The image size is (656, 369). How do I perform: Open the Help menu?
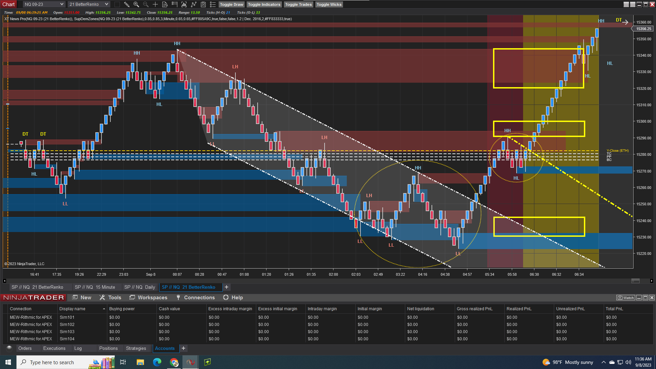(x=233, y=298)
